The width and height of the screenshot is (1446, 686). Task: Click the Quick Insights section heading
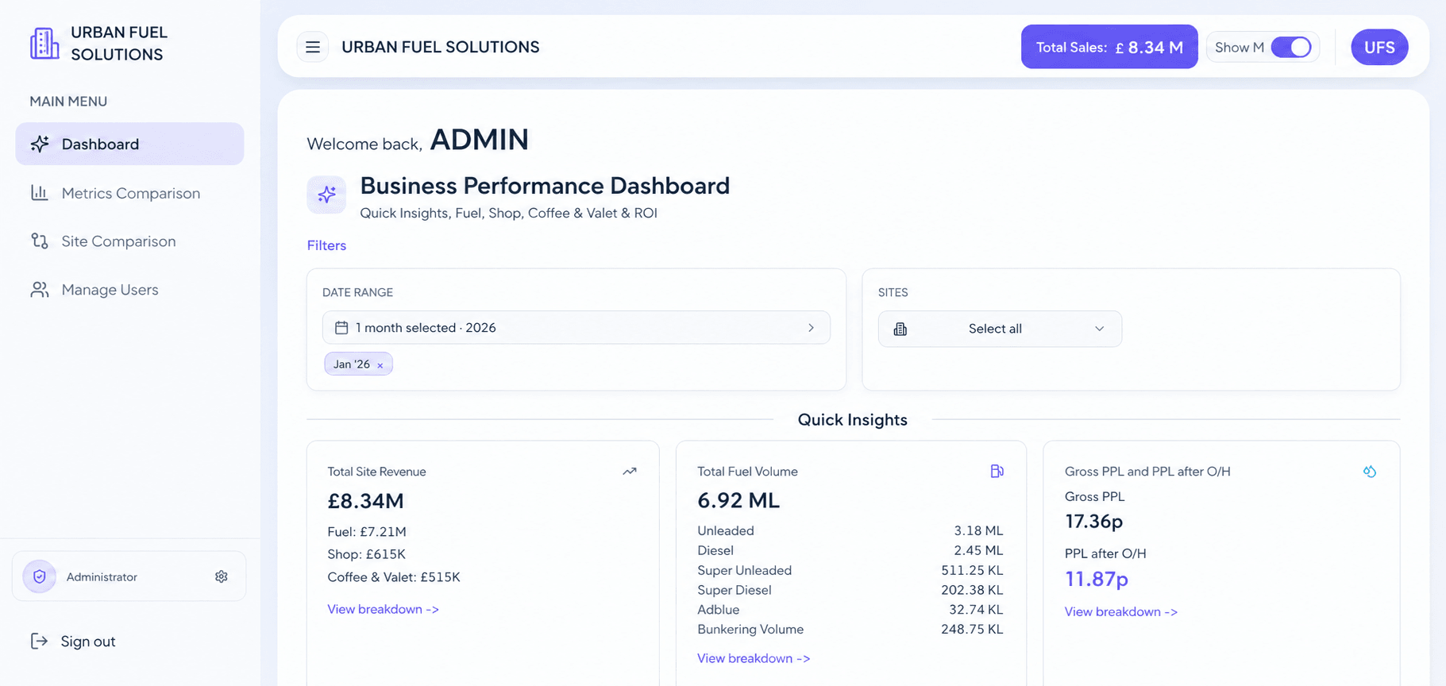[853, 419]
